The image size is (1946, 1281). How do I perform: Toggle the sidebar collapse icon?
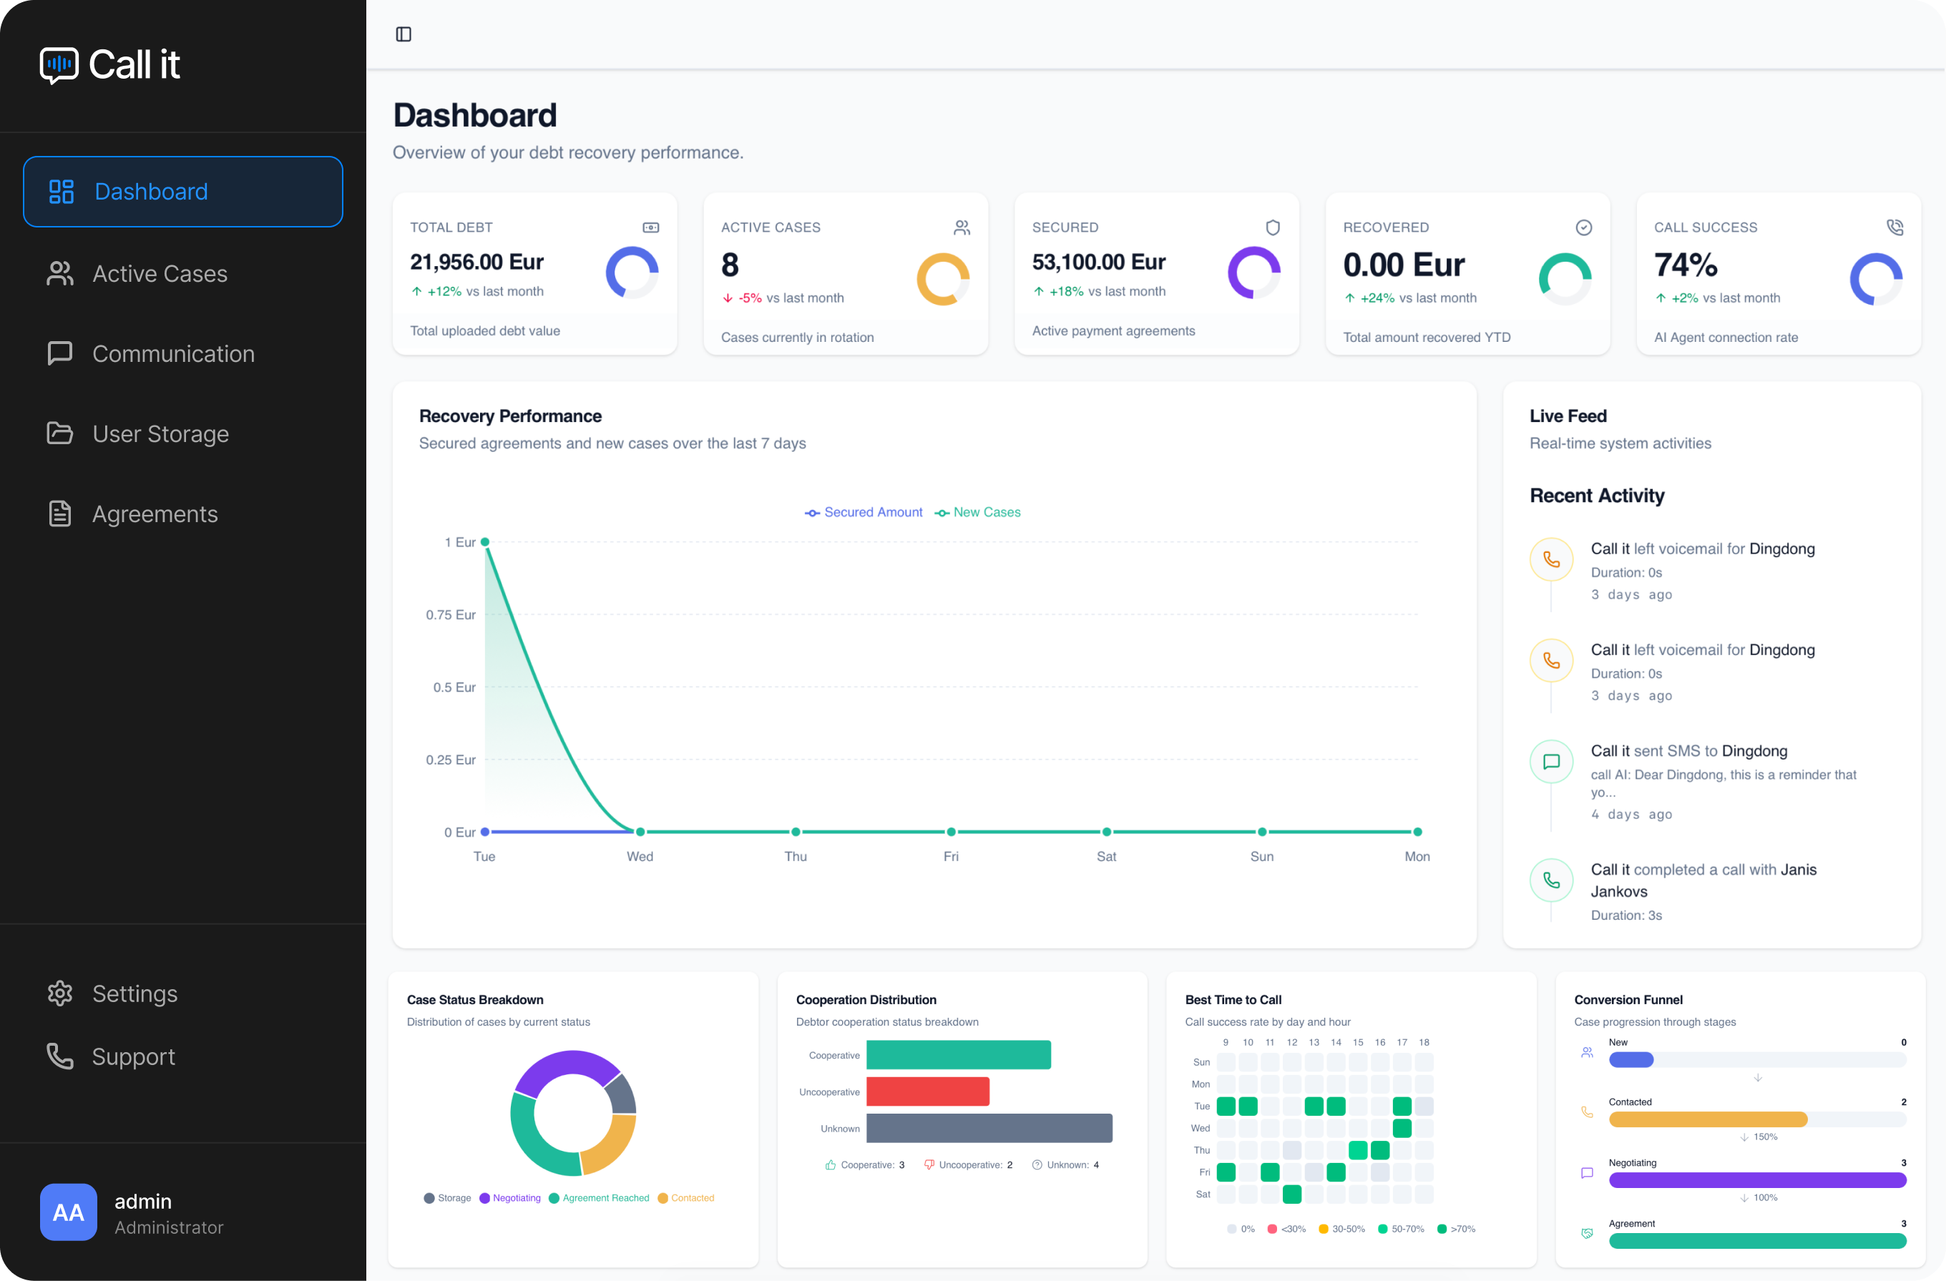point(403,34)
